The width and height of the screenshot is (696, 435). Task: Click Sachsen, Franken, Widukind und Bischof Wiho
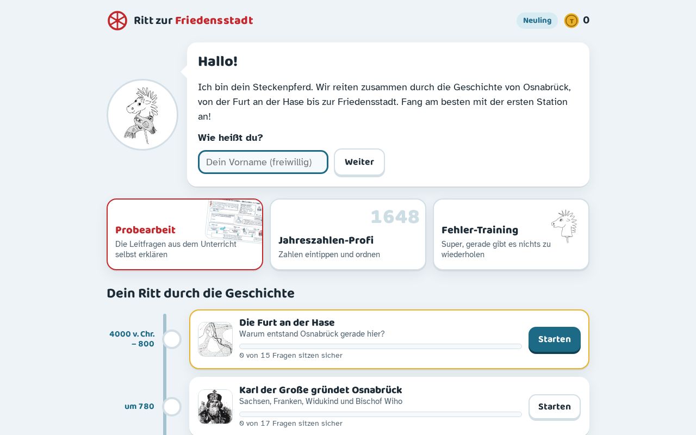(321, 401)
